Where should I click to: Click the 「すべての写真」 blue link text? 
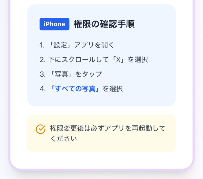point(75,89)
